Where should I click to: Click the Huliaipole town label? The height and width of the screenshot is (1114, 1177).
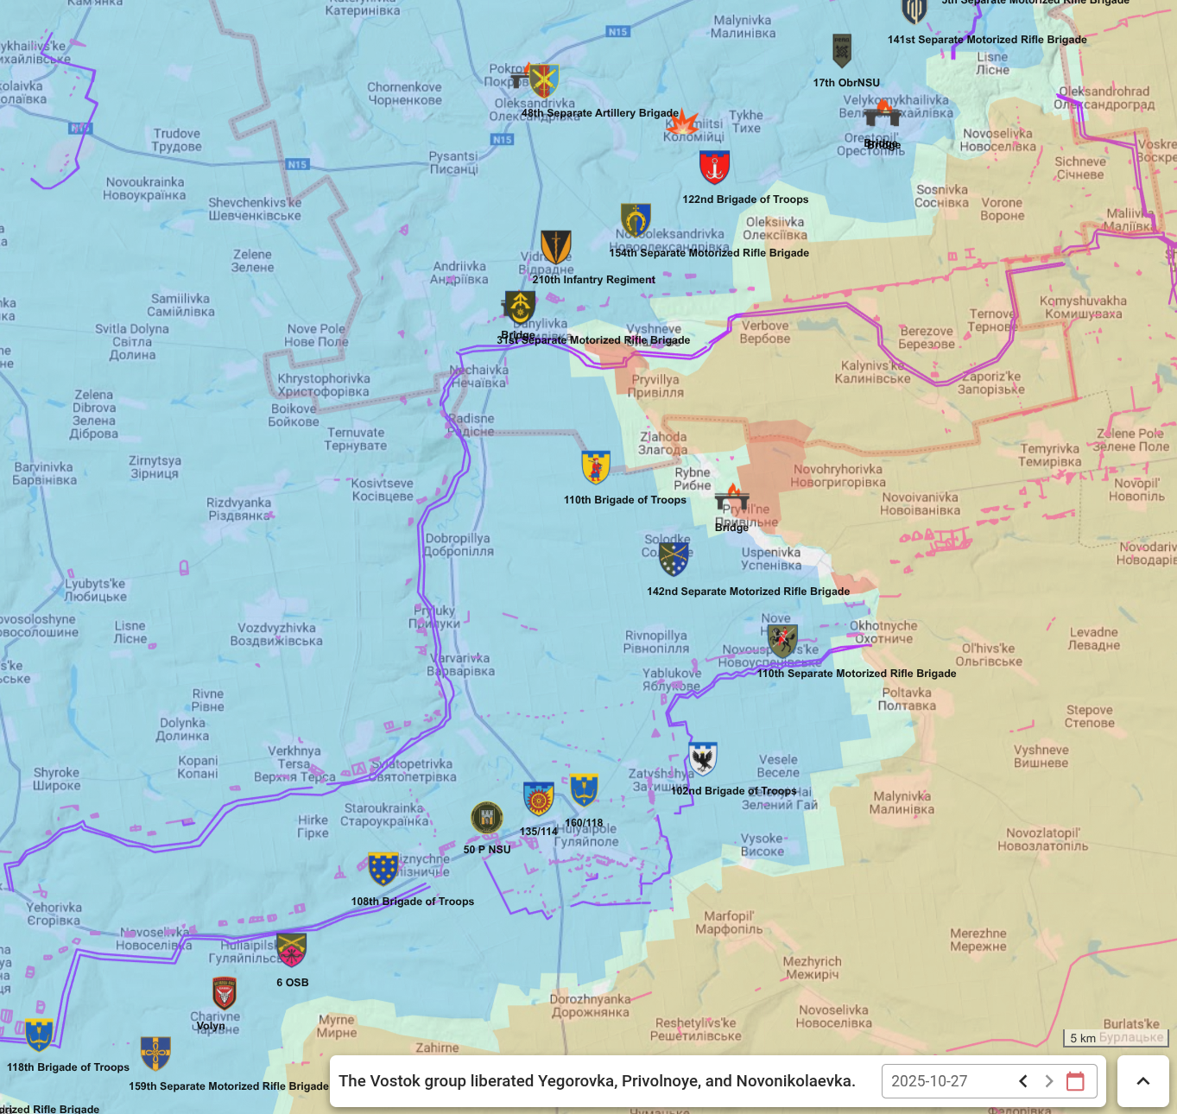coord(586,835)
